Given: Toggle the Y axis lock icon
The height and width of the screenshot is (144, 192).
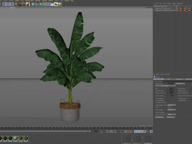Looking at the screenshot, I should click(8, 4).
